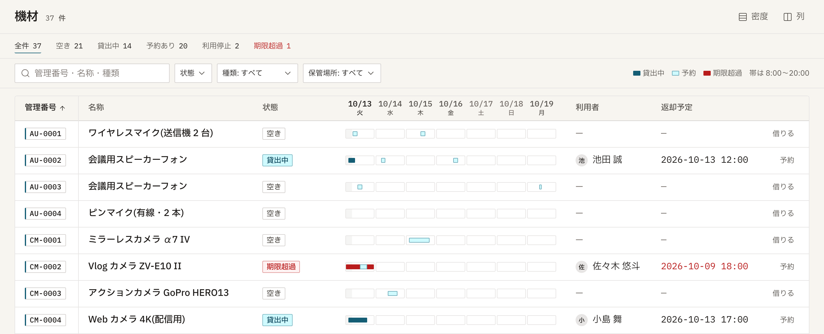Click 借りる for ピンマイク row

(x=783, y=213)
